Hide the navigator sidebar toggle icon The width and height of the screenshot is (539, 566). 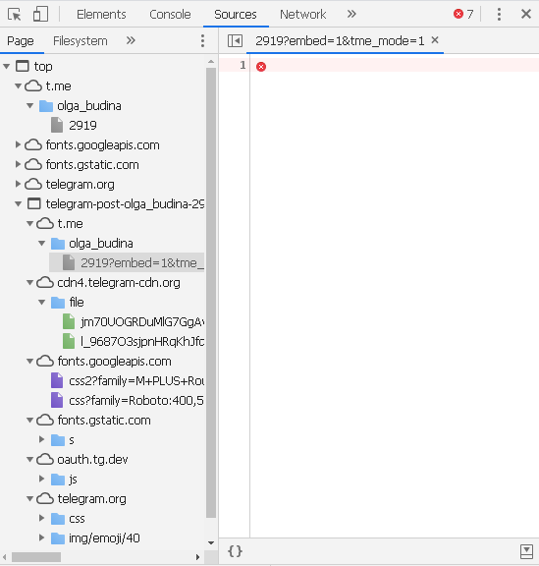pyautogui.click(x=235, y=41)
